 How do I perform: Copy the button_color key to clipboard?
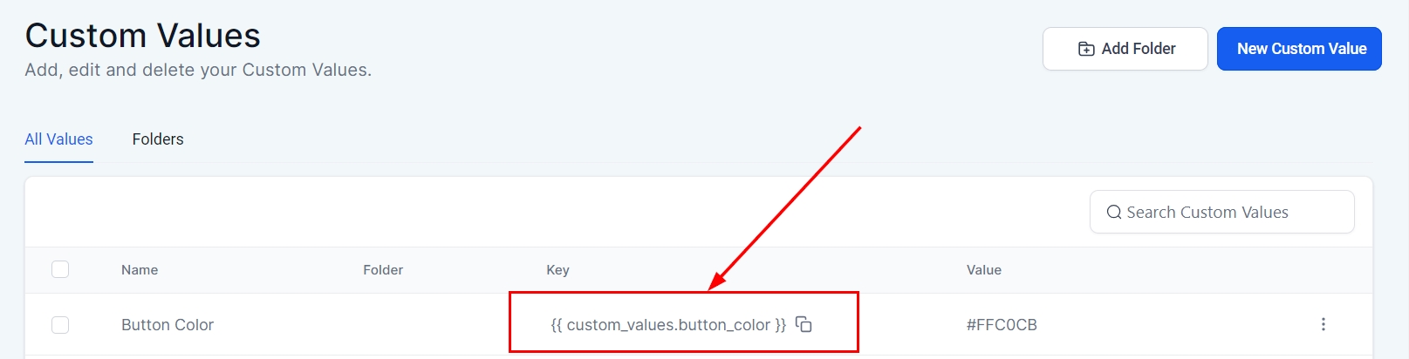(x=804, y=324)
